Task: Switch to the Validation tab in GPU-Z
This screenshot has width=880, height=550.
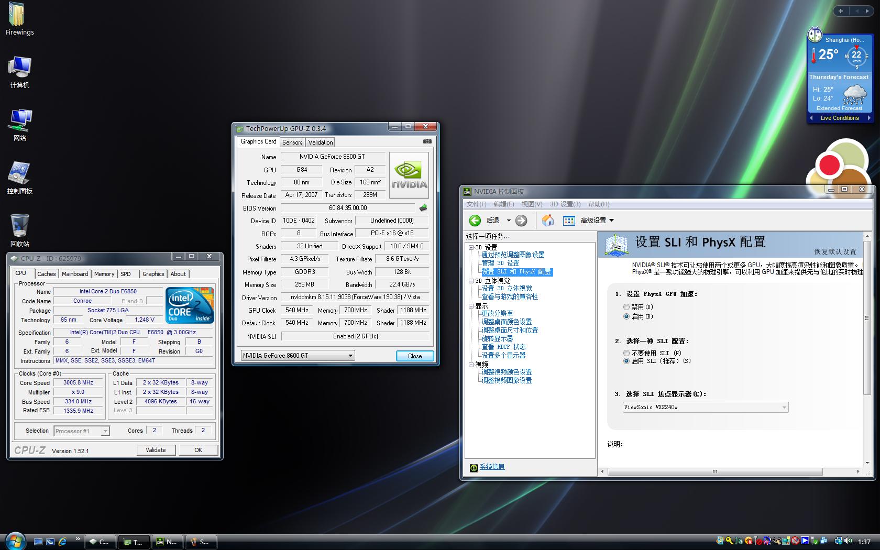Action: tap(320, 142)
